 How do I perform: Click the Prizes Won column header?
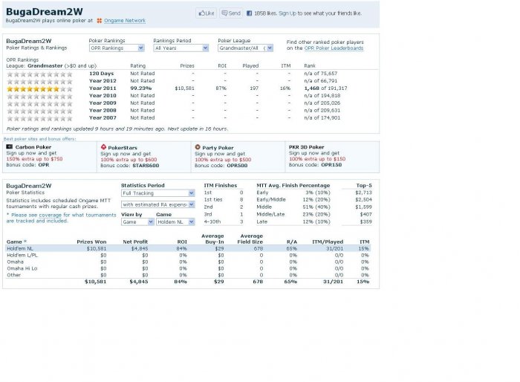pyautogui.click(x=91, y=242)
